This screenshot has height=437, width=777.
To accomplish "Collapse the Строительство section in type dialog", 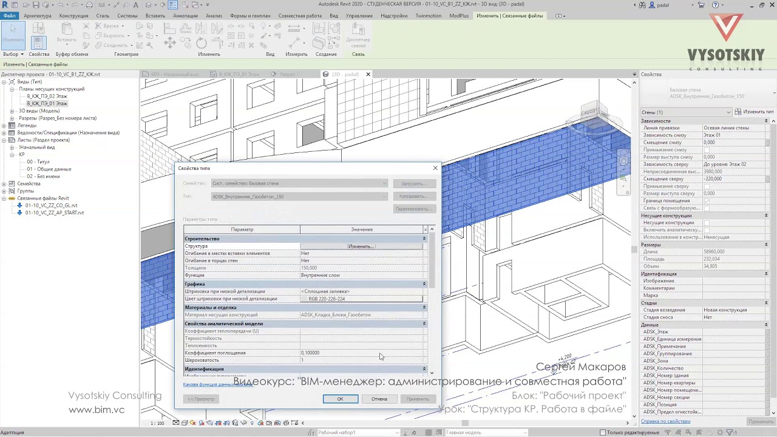I will click(424, 239).
